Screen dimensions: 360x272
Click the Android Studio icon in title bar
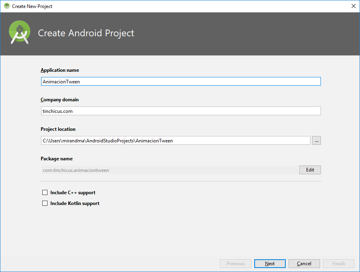click(8, 6)
